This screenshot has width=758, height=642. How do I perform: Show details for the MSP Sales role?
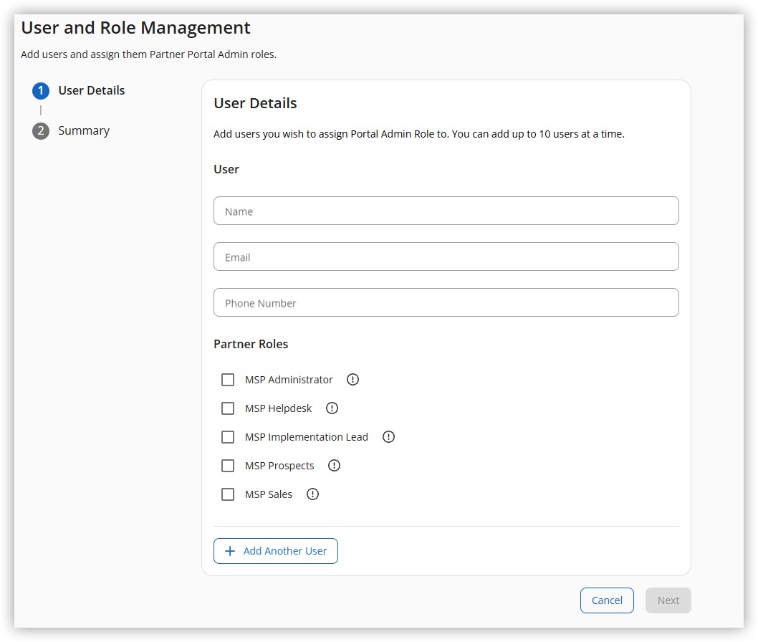pyautogui.click(x=312, y=494)
